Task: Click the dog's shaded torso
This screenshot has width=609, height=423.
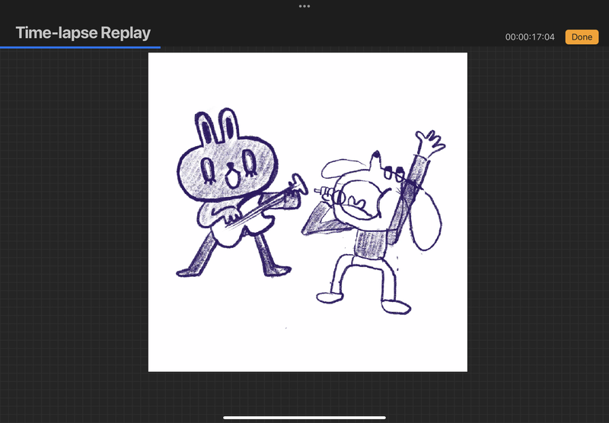Action: coord(373,243)
